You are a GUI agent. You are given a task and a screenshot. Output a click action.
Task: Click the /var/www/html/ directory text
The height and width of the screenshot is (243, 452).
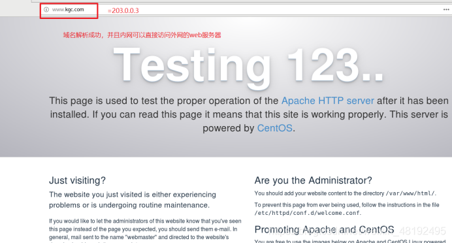click(x=410, y=193)
